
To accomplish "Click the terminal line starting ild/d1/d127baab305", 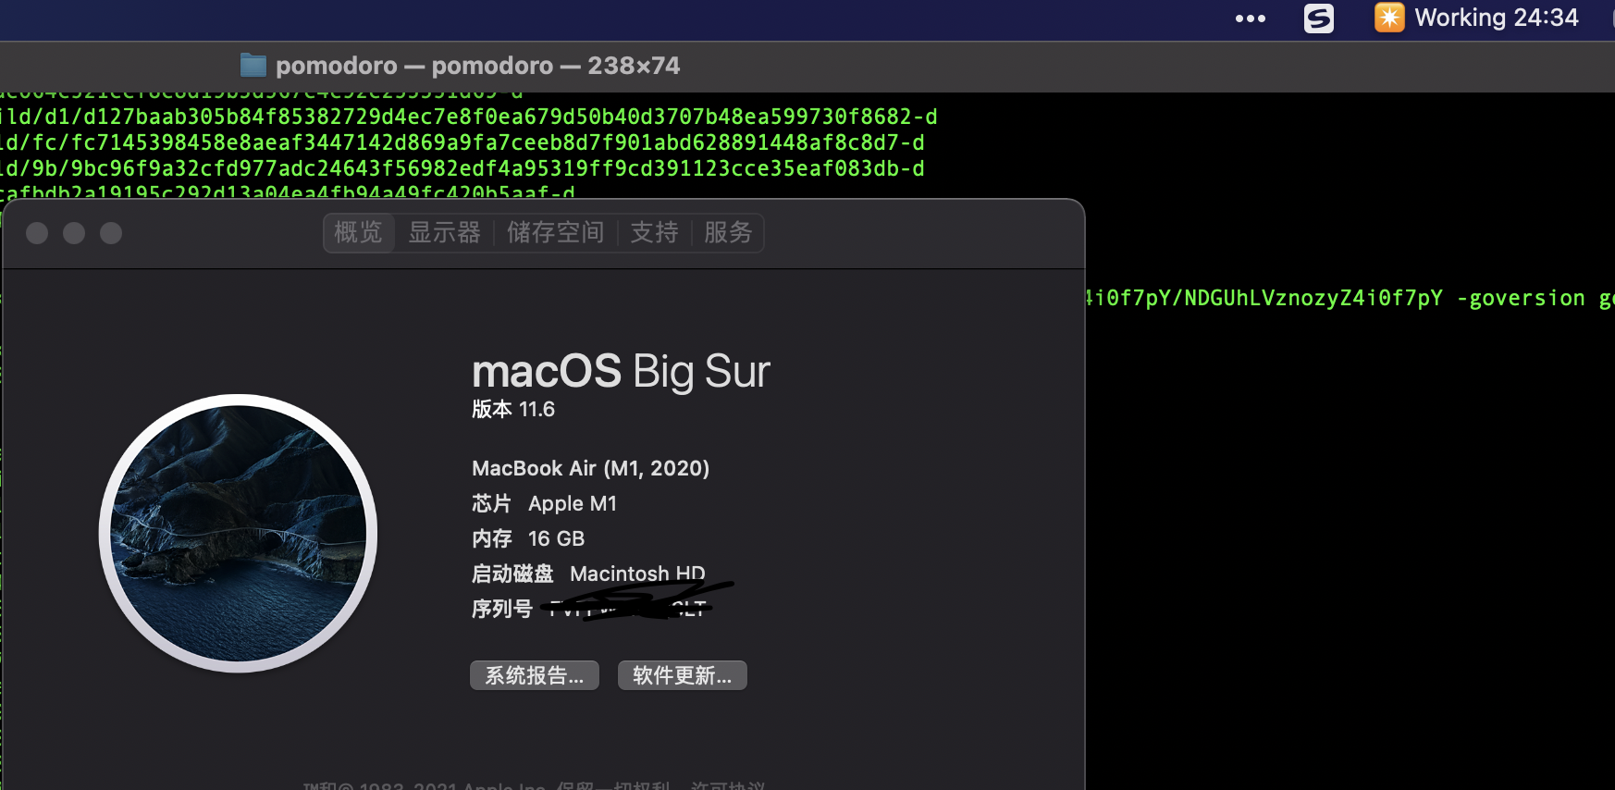I will pyautogui.click(x=469, y=117).
